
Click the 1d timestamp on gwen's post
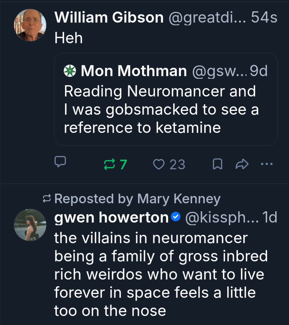(269, 217)
